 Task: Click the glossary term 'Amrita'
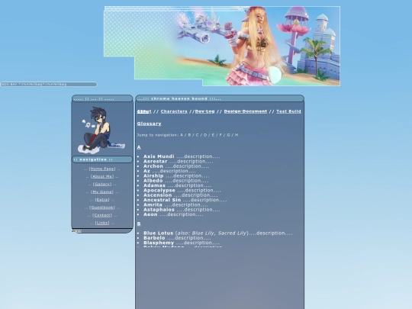click(153, 205)
